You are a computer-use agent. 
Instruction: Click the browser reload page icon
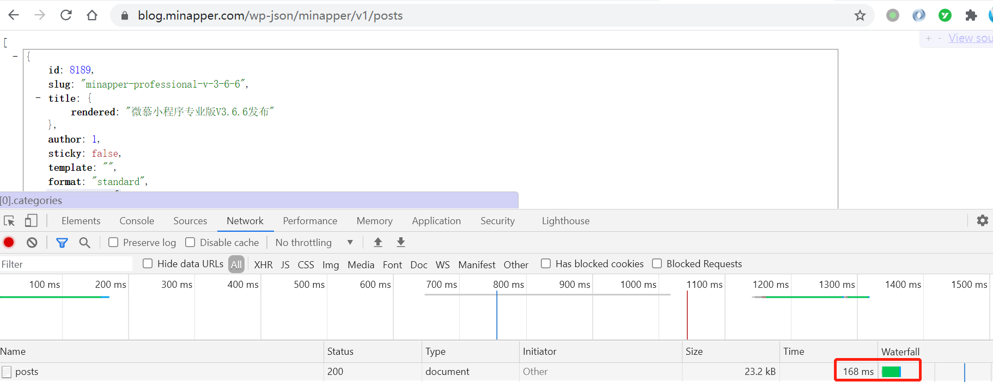click(66, 15)
